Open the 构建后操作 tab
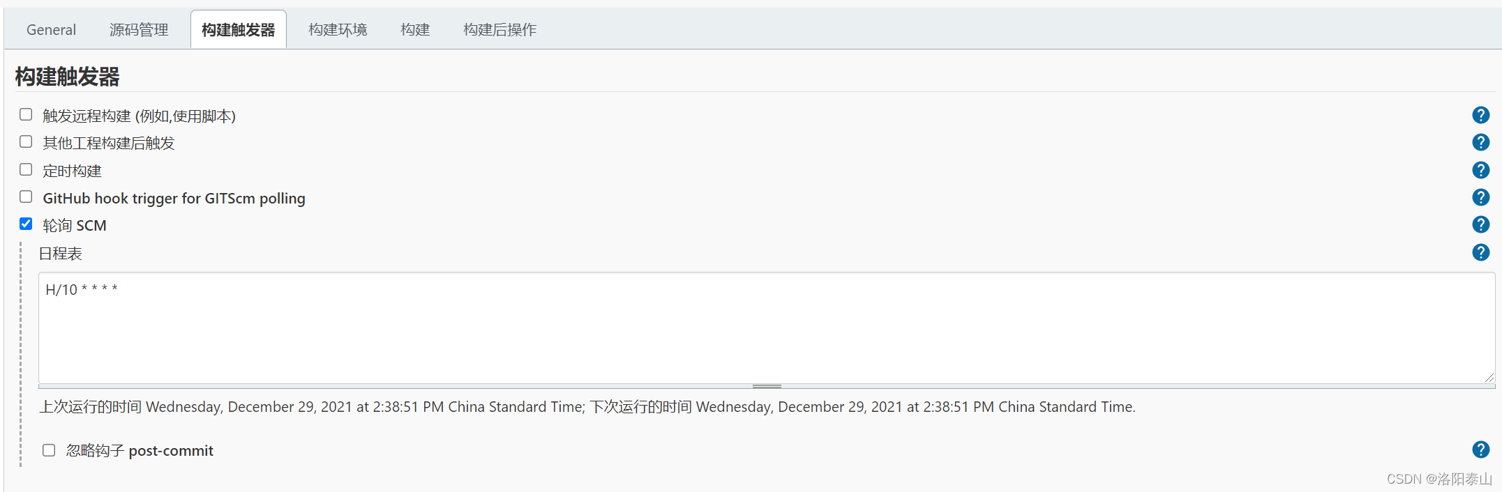 [500, 30]
